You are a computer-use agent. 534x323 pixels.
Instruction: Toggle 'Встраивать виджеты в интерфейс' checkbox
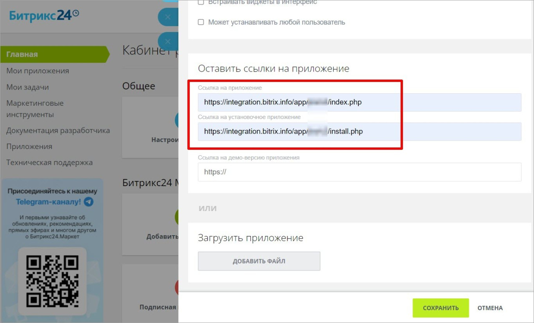coord(201,2)
